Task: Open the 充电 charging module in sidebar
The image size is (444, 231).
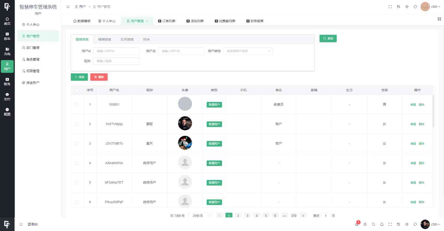Action: [7, 52]
